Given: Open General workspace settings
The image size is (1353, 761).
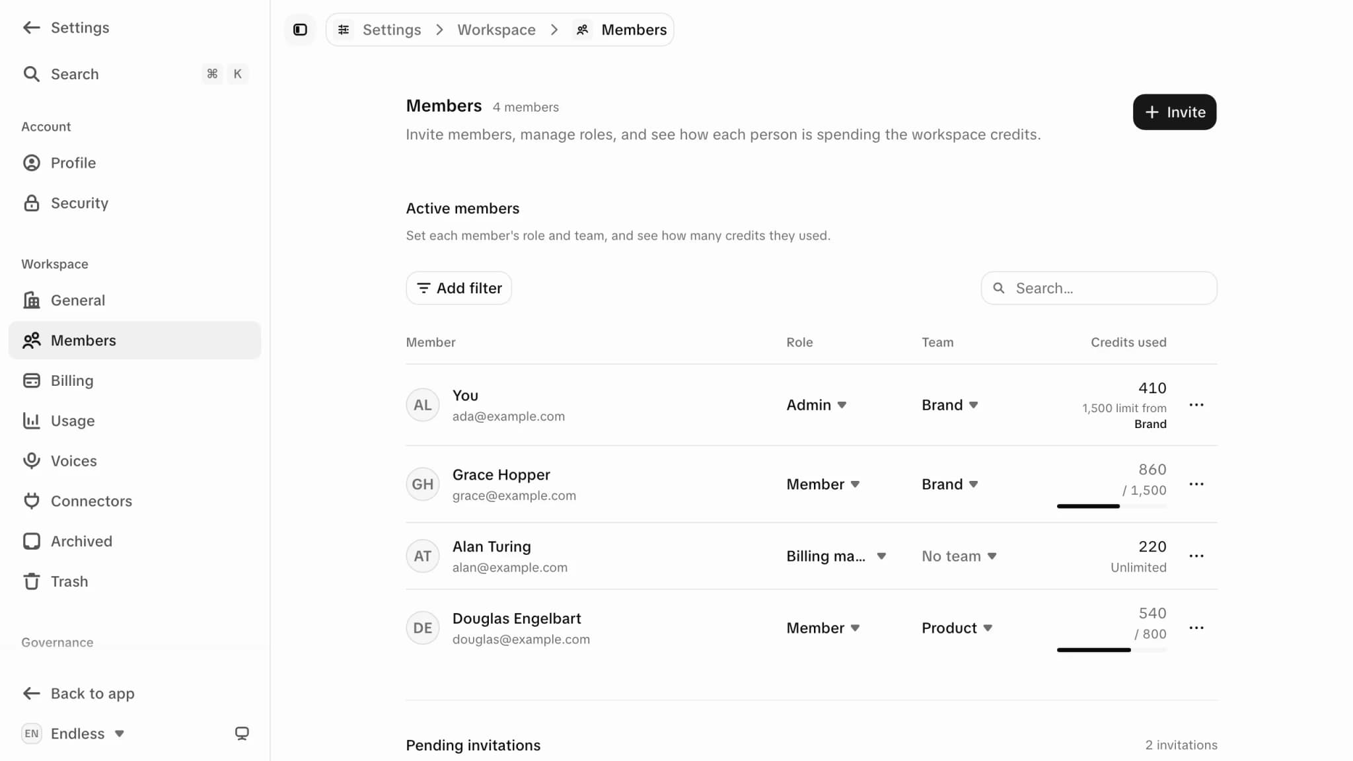Looking at the screenshot, I should (135, 301).
